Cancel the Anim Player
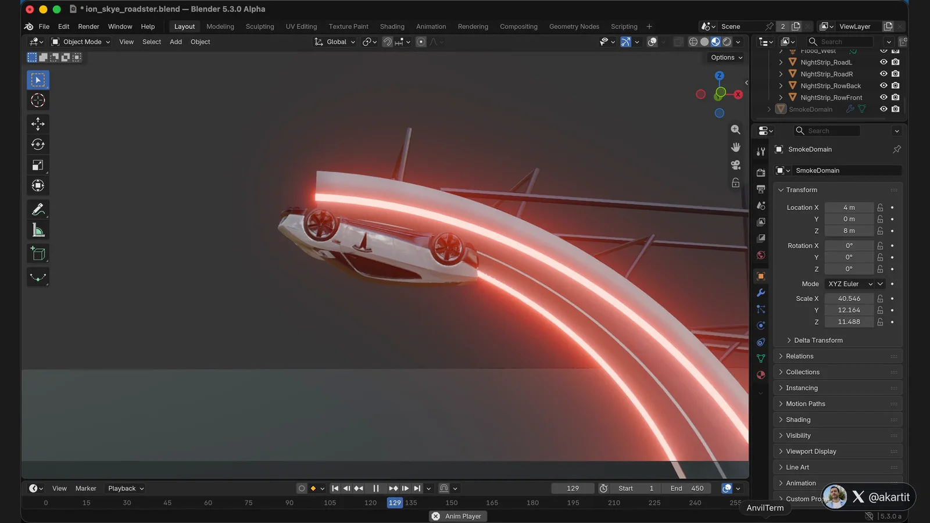Image resolution: width=930 pixels, height=523 pixels. pyautogui.click(x=436, y=516)
